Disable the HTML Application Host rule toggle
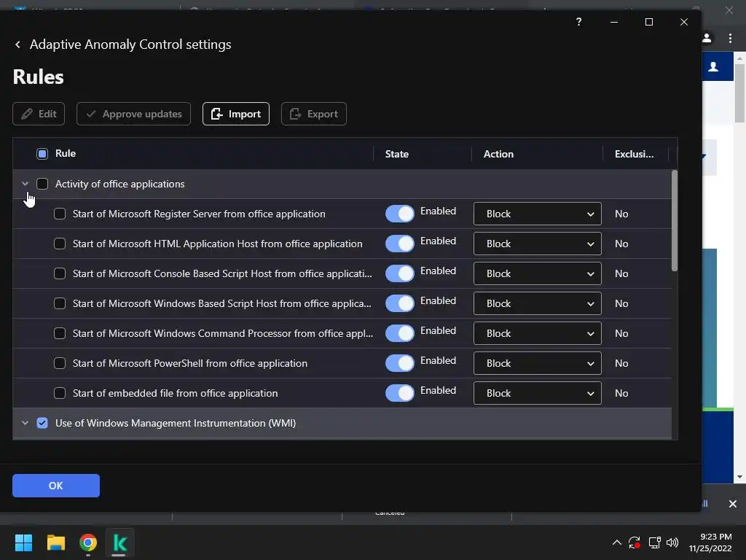 (x=400, y=244)
